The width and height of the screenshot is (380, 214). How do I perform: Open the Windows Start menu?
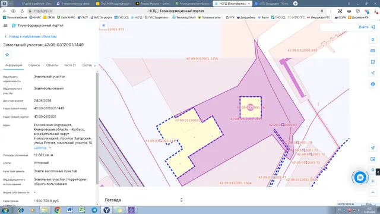coord(5,210)
